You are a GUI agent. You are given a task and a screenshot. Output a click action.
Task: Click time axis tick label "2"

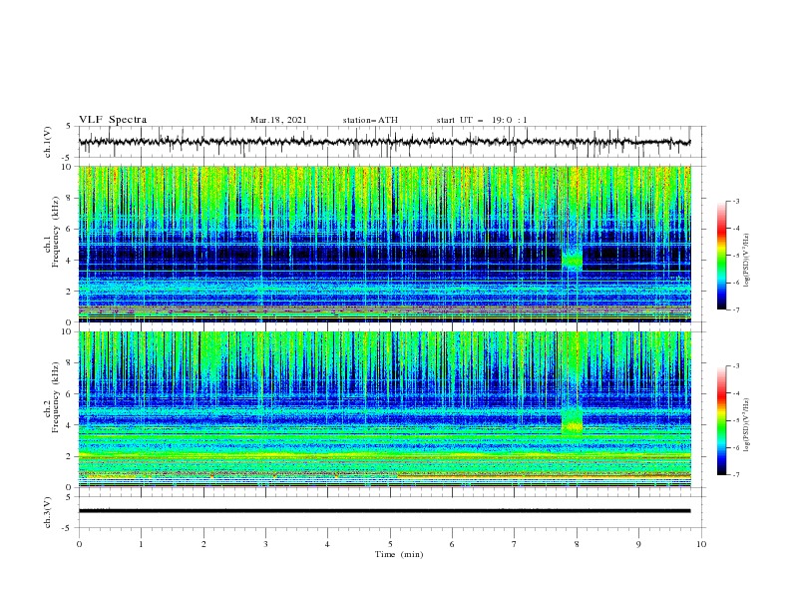coord(203,544)
